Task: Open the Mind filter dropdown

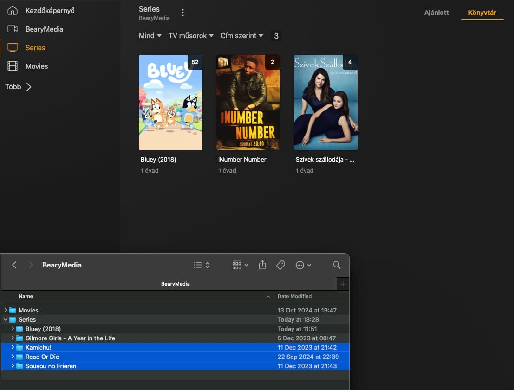Action: (x=150, y=35)
